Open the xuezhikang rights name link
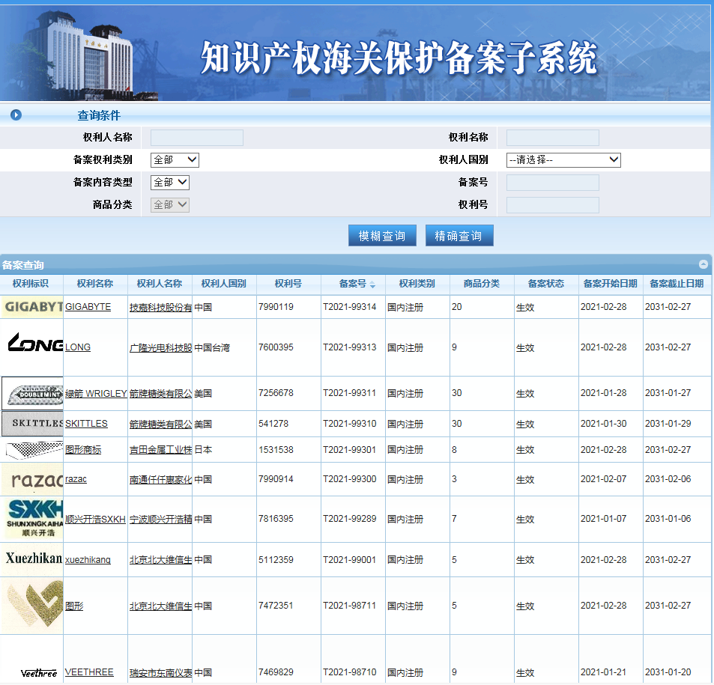 tap(88, 560)
